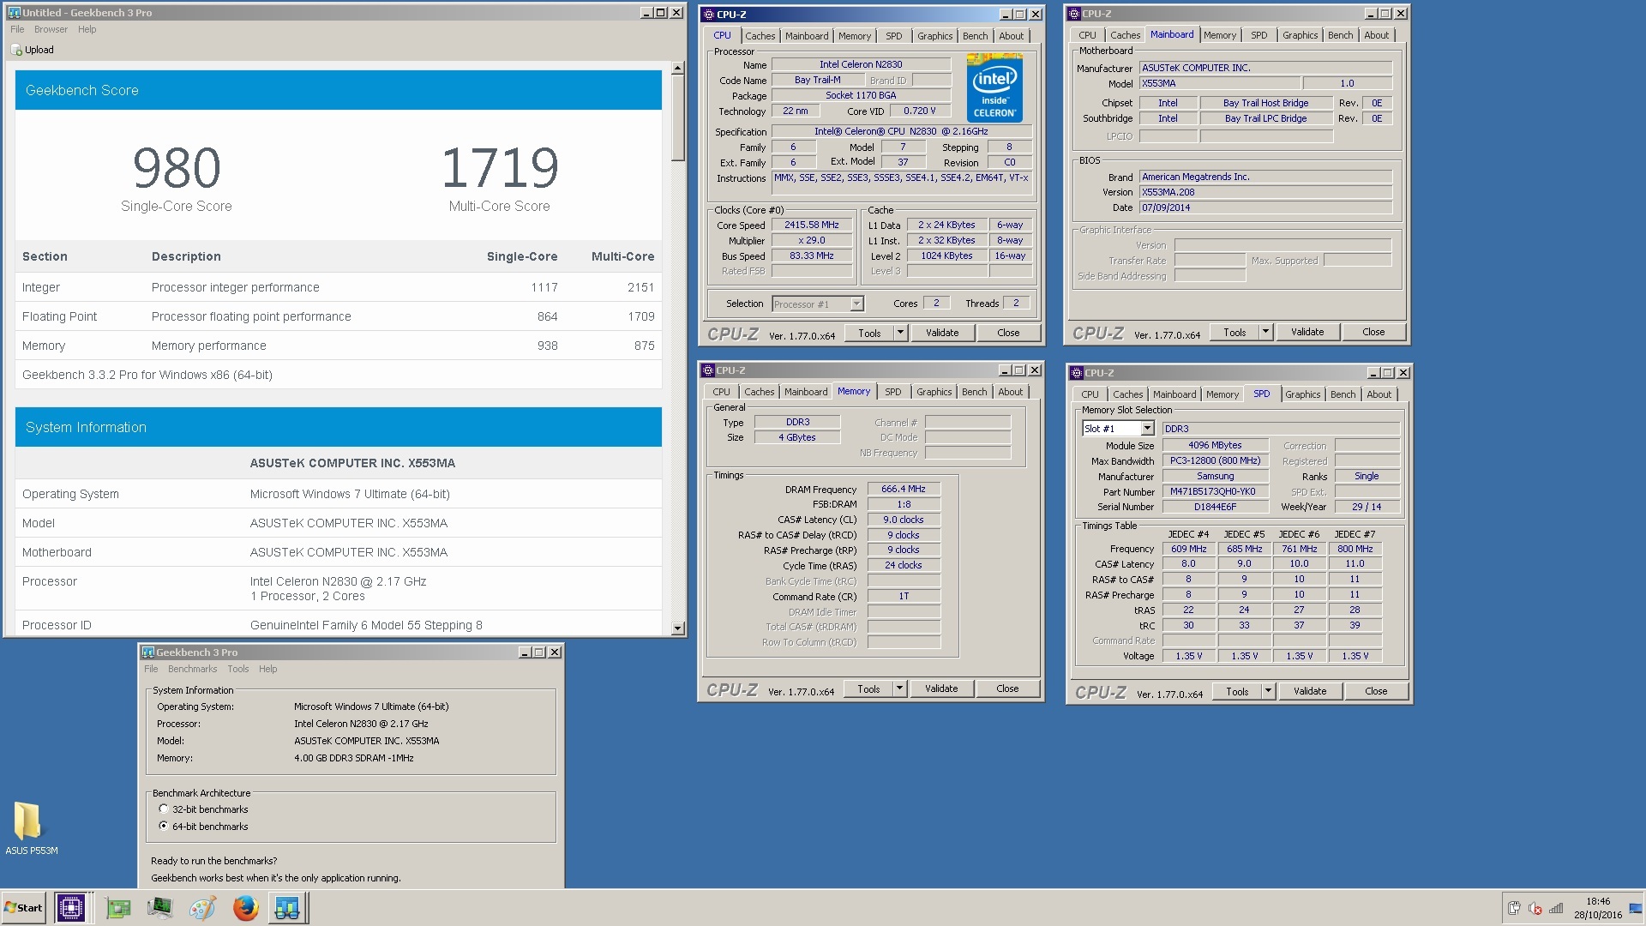Screen dimensions: 1646x926
Task: Click the muted volume tray icon
Action: [x=1535, y=909]
